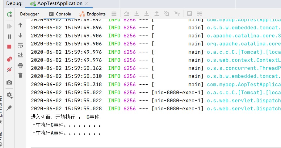Rerun AopTestApplication with the green rerun icon
Screen dimensions: 281x148
(x=9, y=14)
